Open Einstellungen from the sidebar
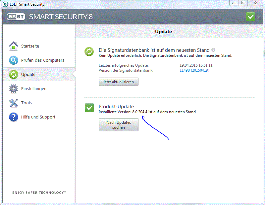The width and height of the screenshot is (265, 205). [33, 89]
